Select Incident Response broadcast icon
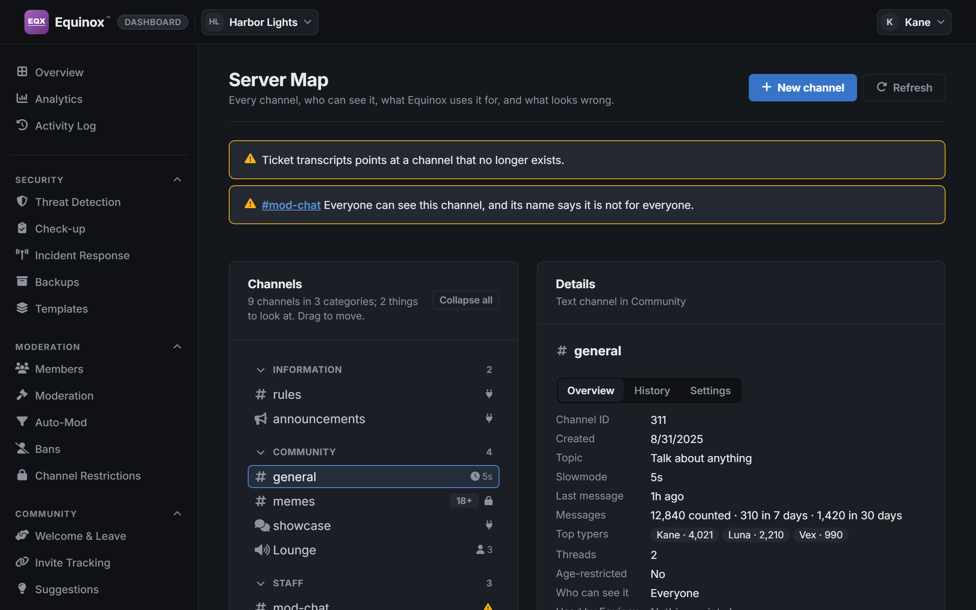Viewport: 976px width, 610px height. (22, 255)
